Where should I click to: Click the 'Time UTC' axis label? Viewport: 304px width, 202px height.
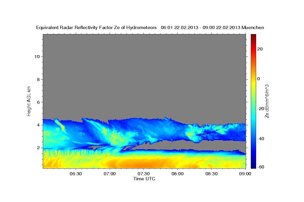(144, 179)
